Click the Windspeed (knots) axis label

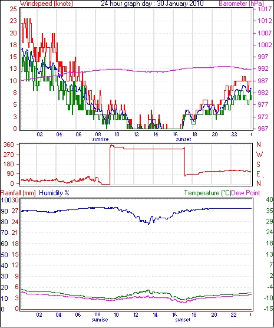(x=46, y=4)
